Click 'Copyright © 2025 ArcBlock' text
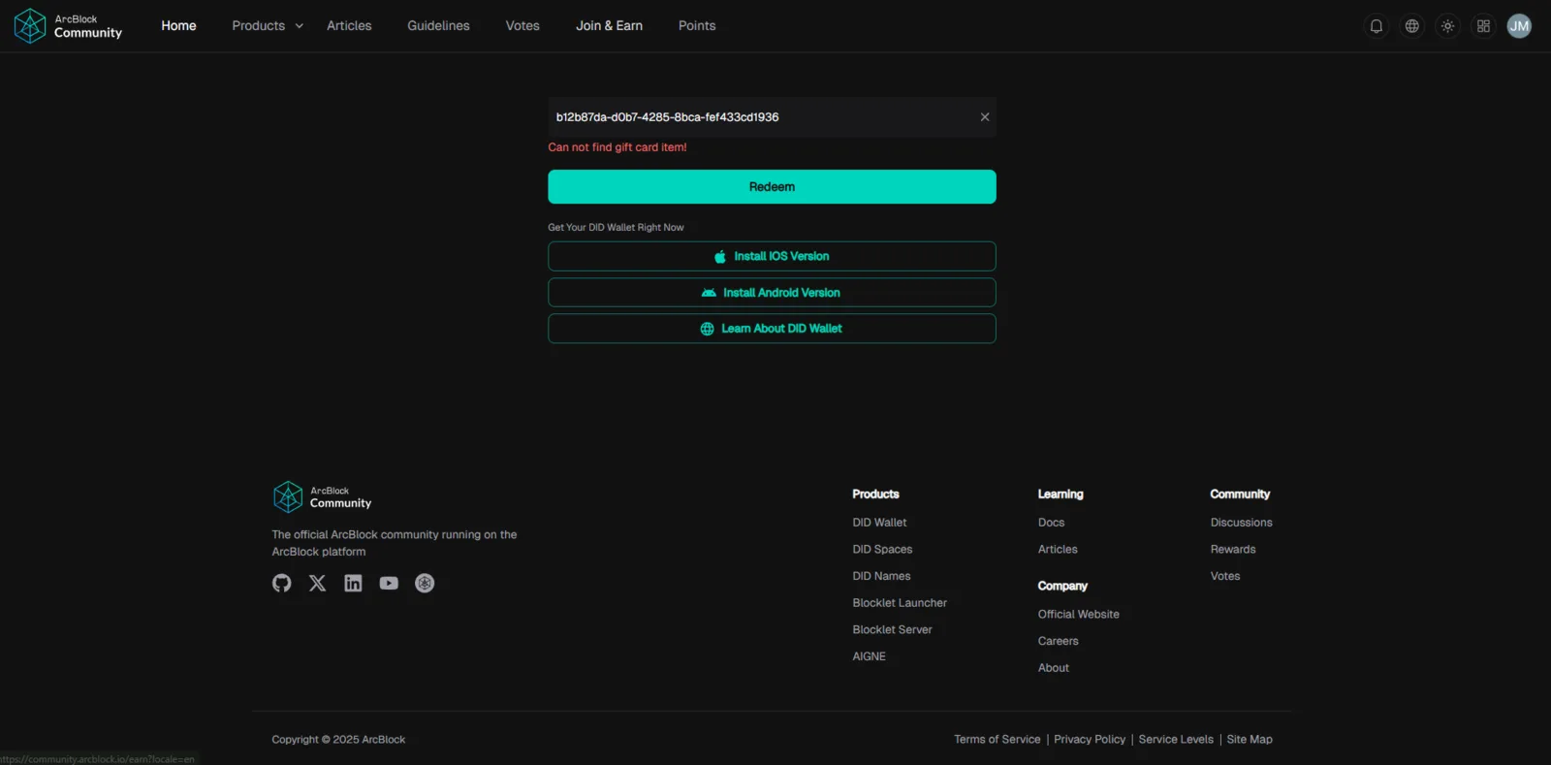Screen dimensions: 1551x765 click(x=338, y=740)
